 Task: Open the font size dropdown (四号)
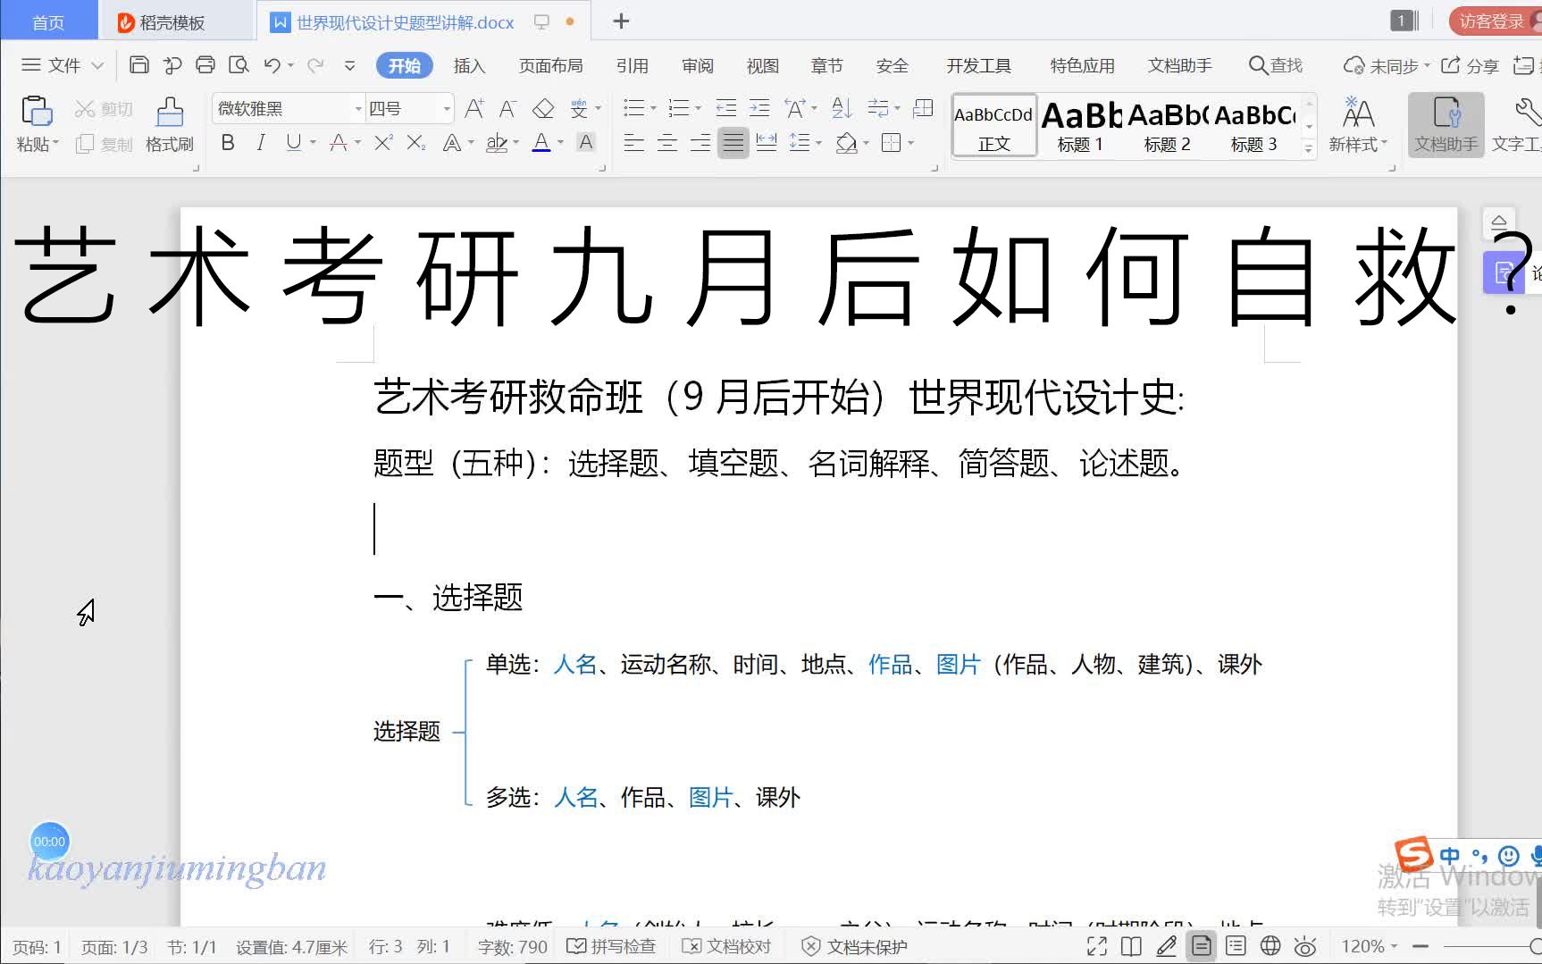pos(447,109)
